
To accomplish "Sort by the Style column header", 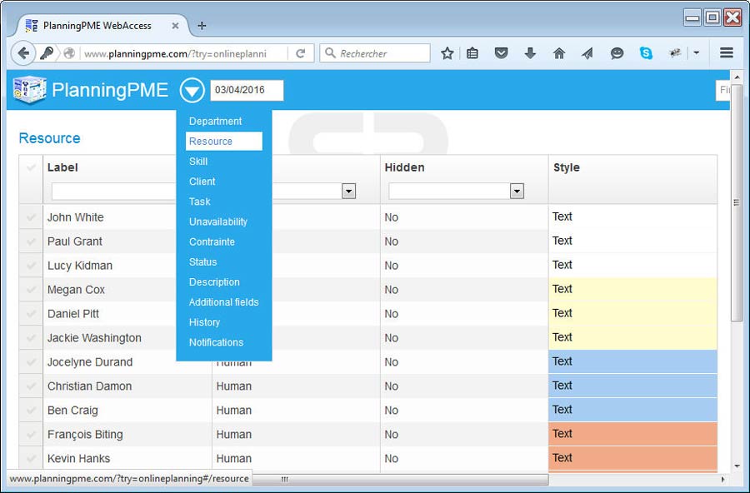I will (567, 167).
